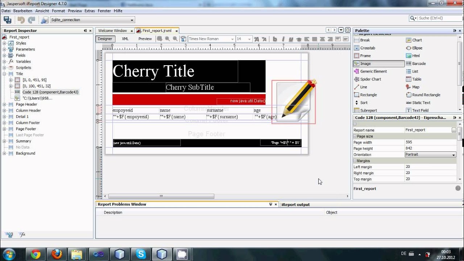Increase font size with the large A icon

click(256, 39)
